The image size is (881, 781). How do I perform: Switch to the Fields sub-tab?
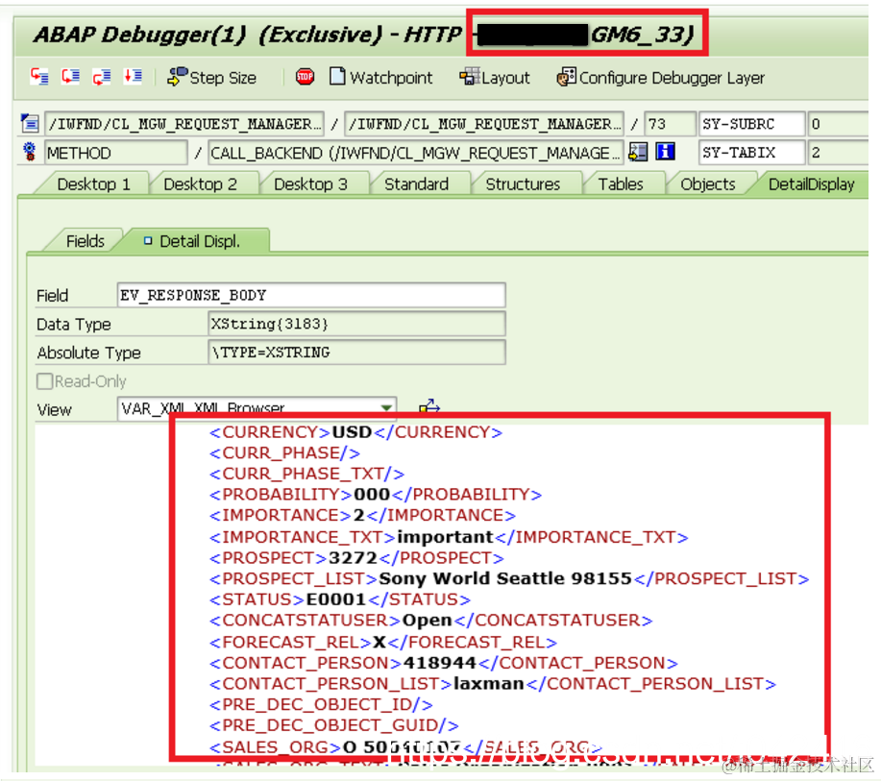point(85,242)
